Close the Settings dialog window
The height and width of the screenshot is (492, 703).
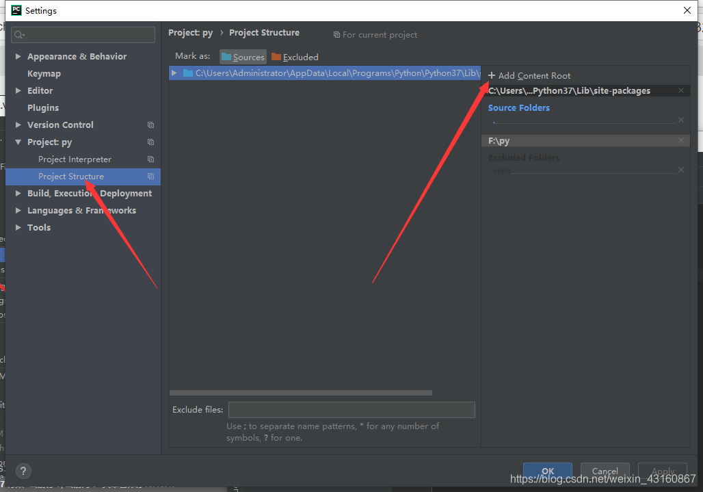687,10
